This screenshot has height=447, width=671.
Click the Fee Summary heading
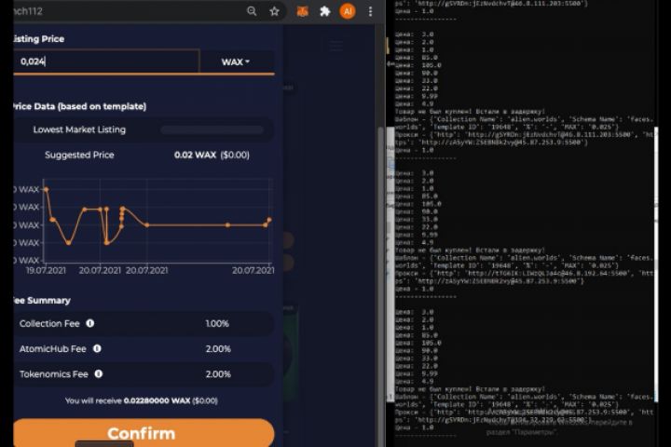pyautogui.click(x=42, y=300)
